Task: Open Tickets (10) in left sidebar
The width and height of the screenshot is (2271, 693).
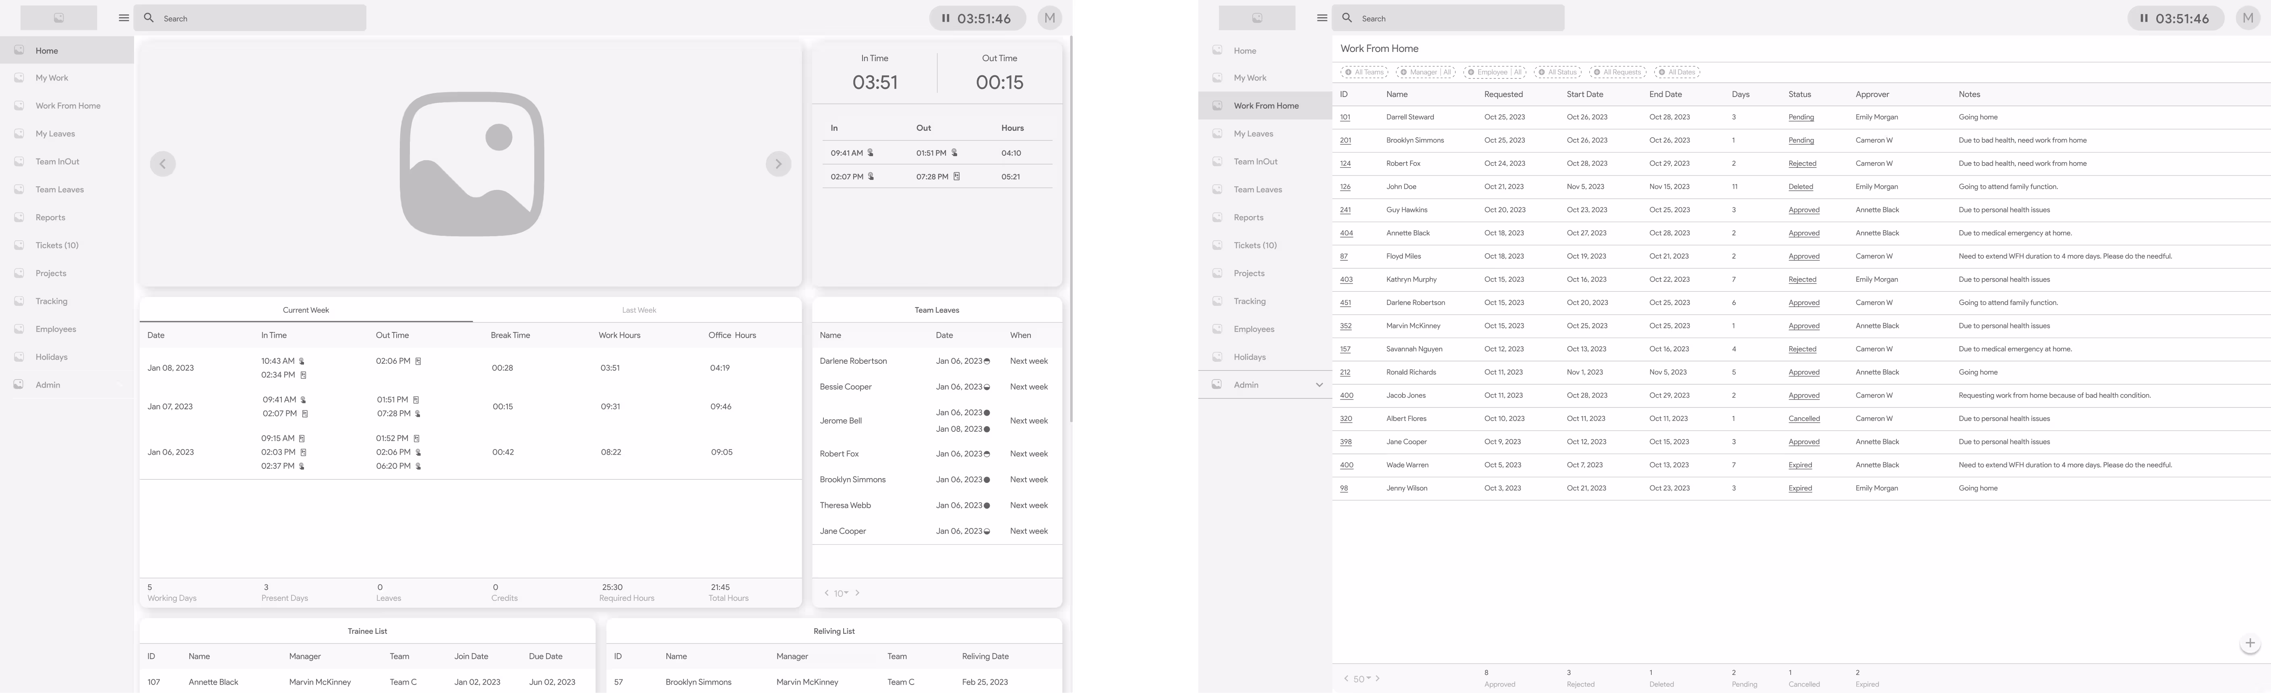Action: [56, 245]
